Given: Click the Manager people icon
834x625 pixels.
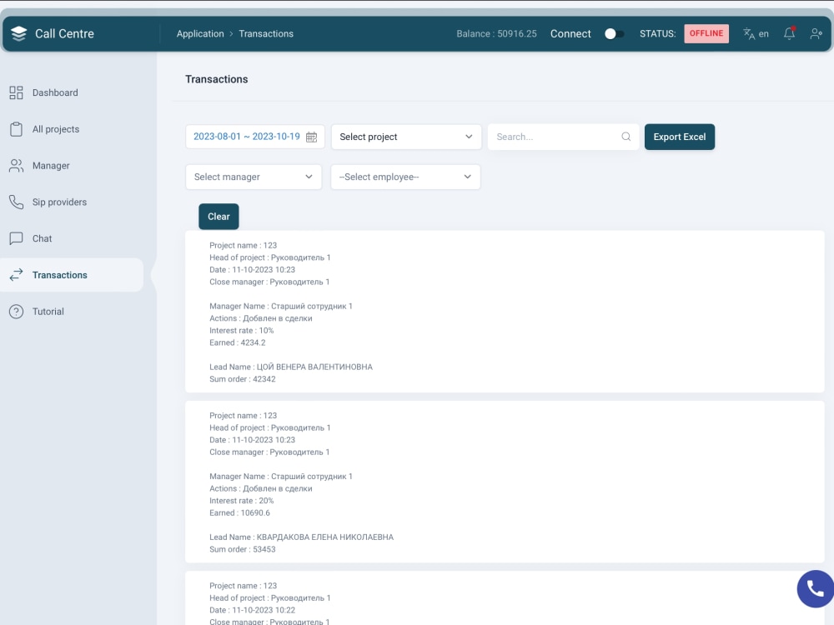Looking at the screenshot, I should (x=16, y=166).
